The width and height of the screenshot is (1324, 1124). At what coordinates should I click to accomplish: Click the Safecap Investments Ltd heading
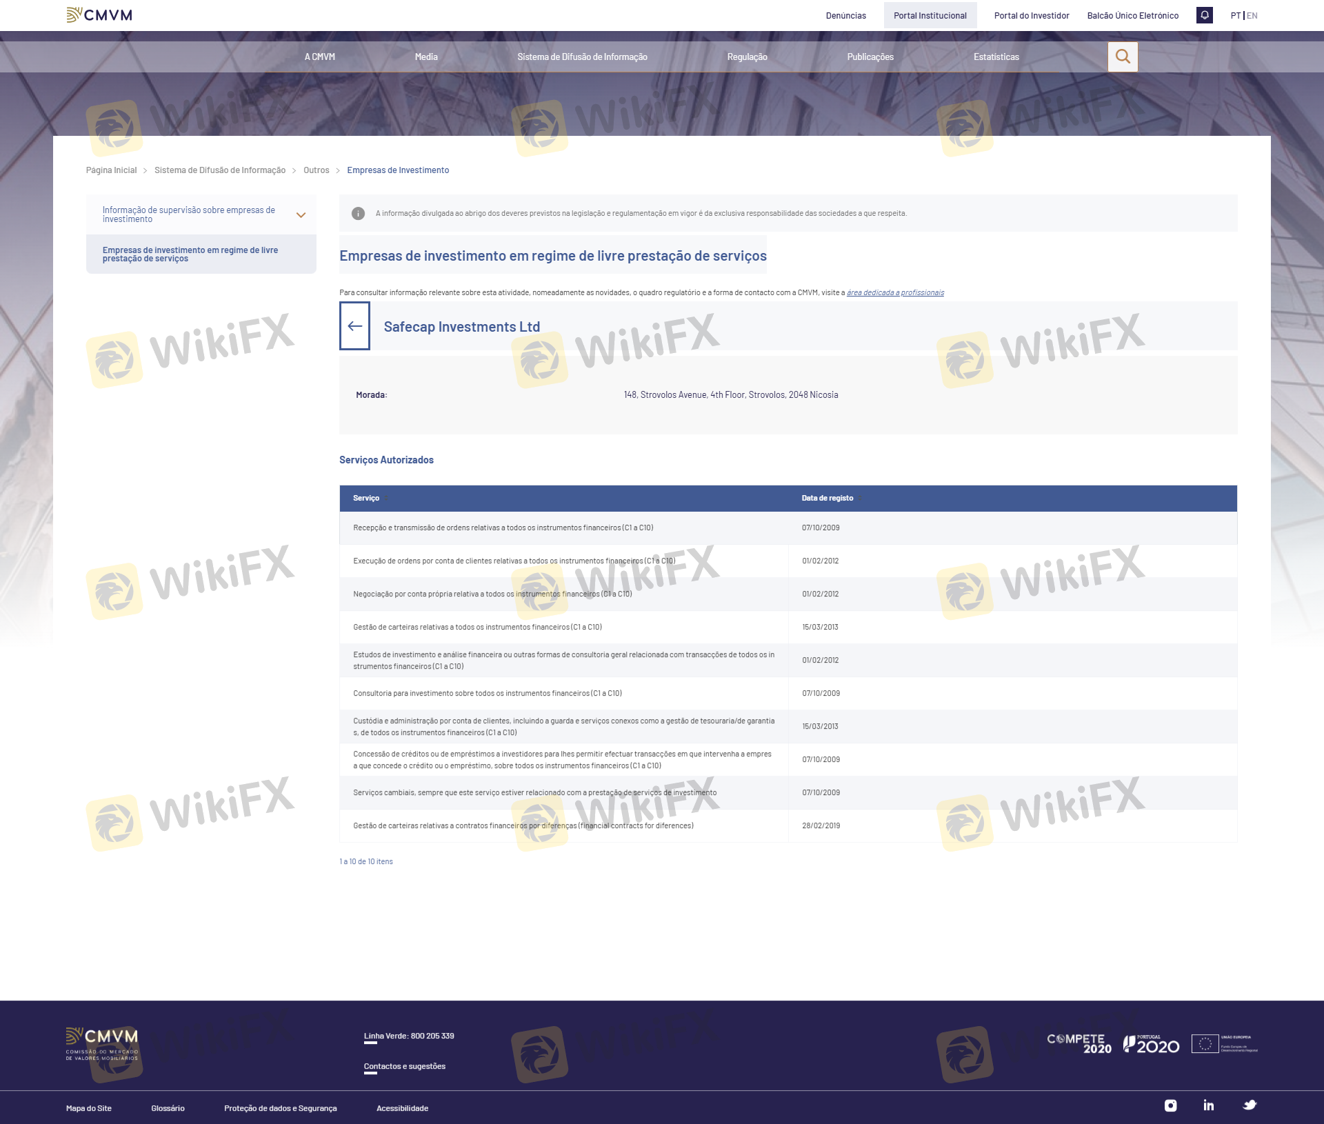pyautogui.click(x=462, y=327)
